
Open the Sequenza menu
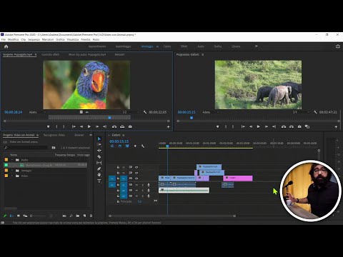click(34, 39)
